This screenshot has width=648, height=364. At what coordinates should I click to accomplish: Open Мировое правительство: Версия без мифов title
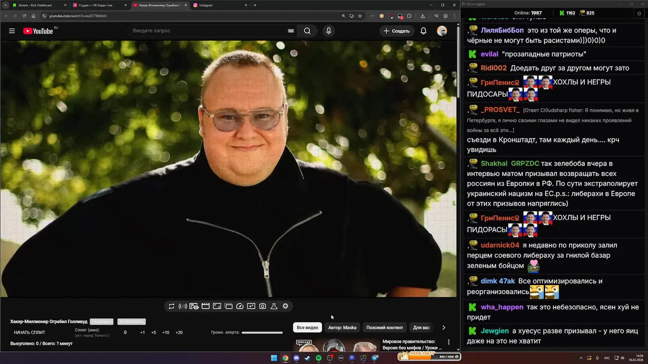(x=412, y=345)
